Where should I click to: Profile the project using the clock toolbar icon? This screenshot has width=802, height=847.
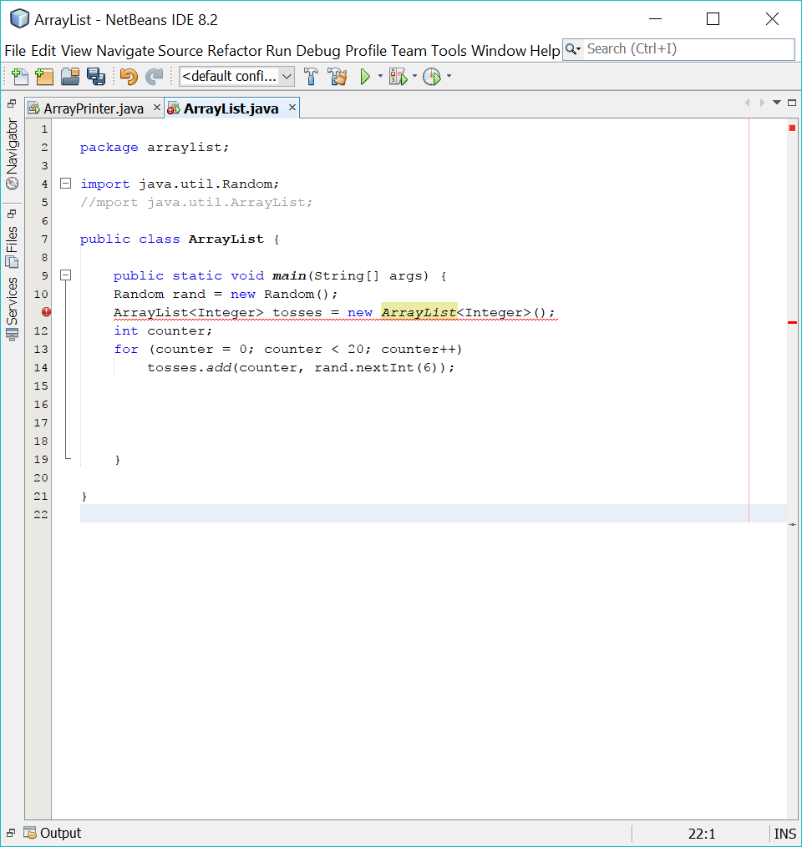point(431,76)
